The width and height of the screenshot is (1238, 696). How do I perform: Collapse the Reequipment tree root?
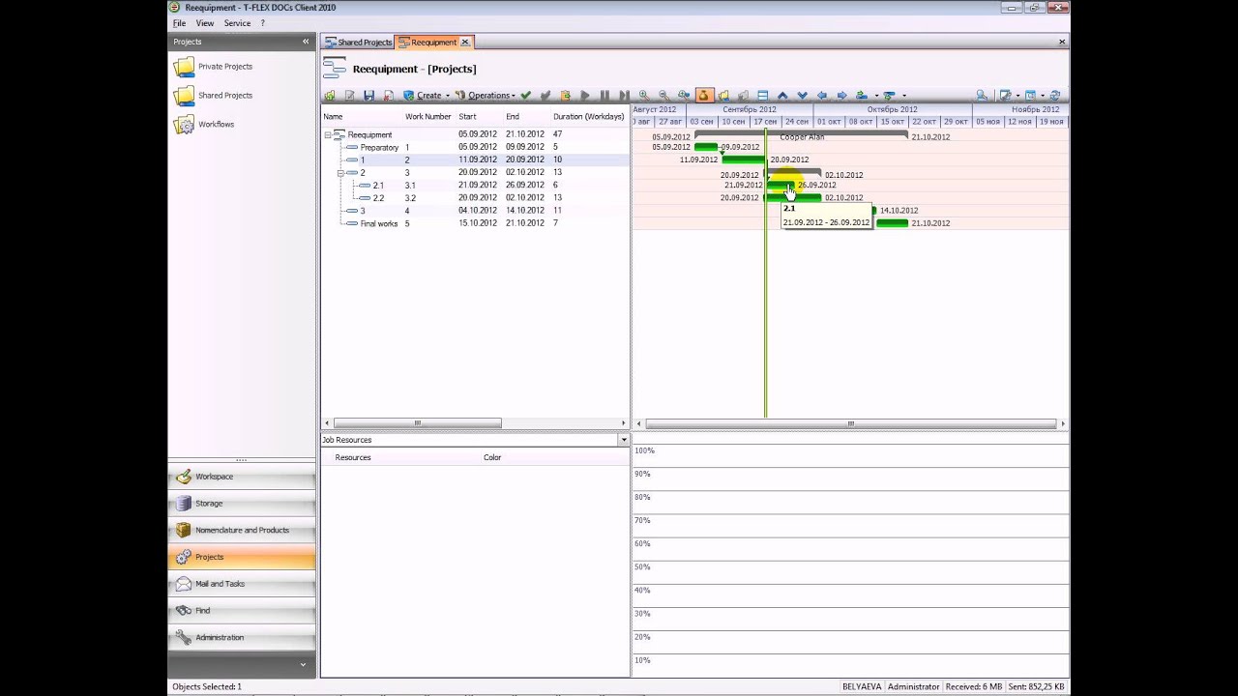click(328, 135)
